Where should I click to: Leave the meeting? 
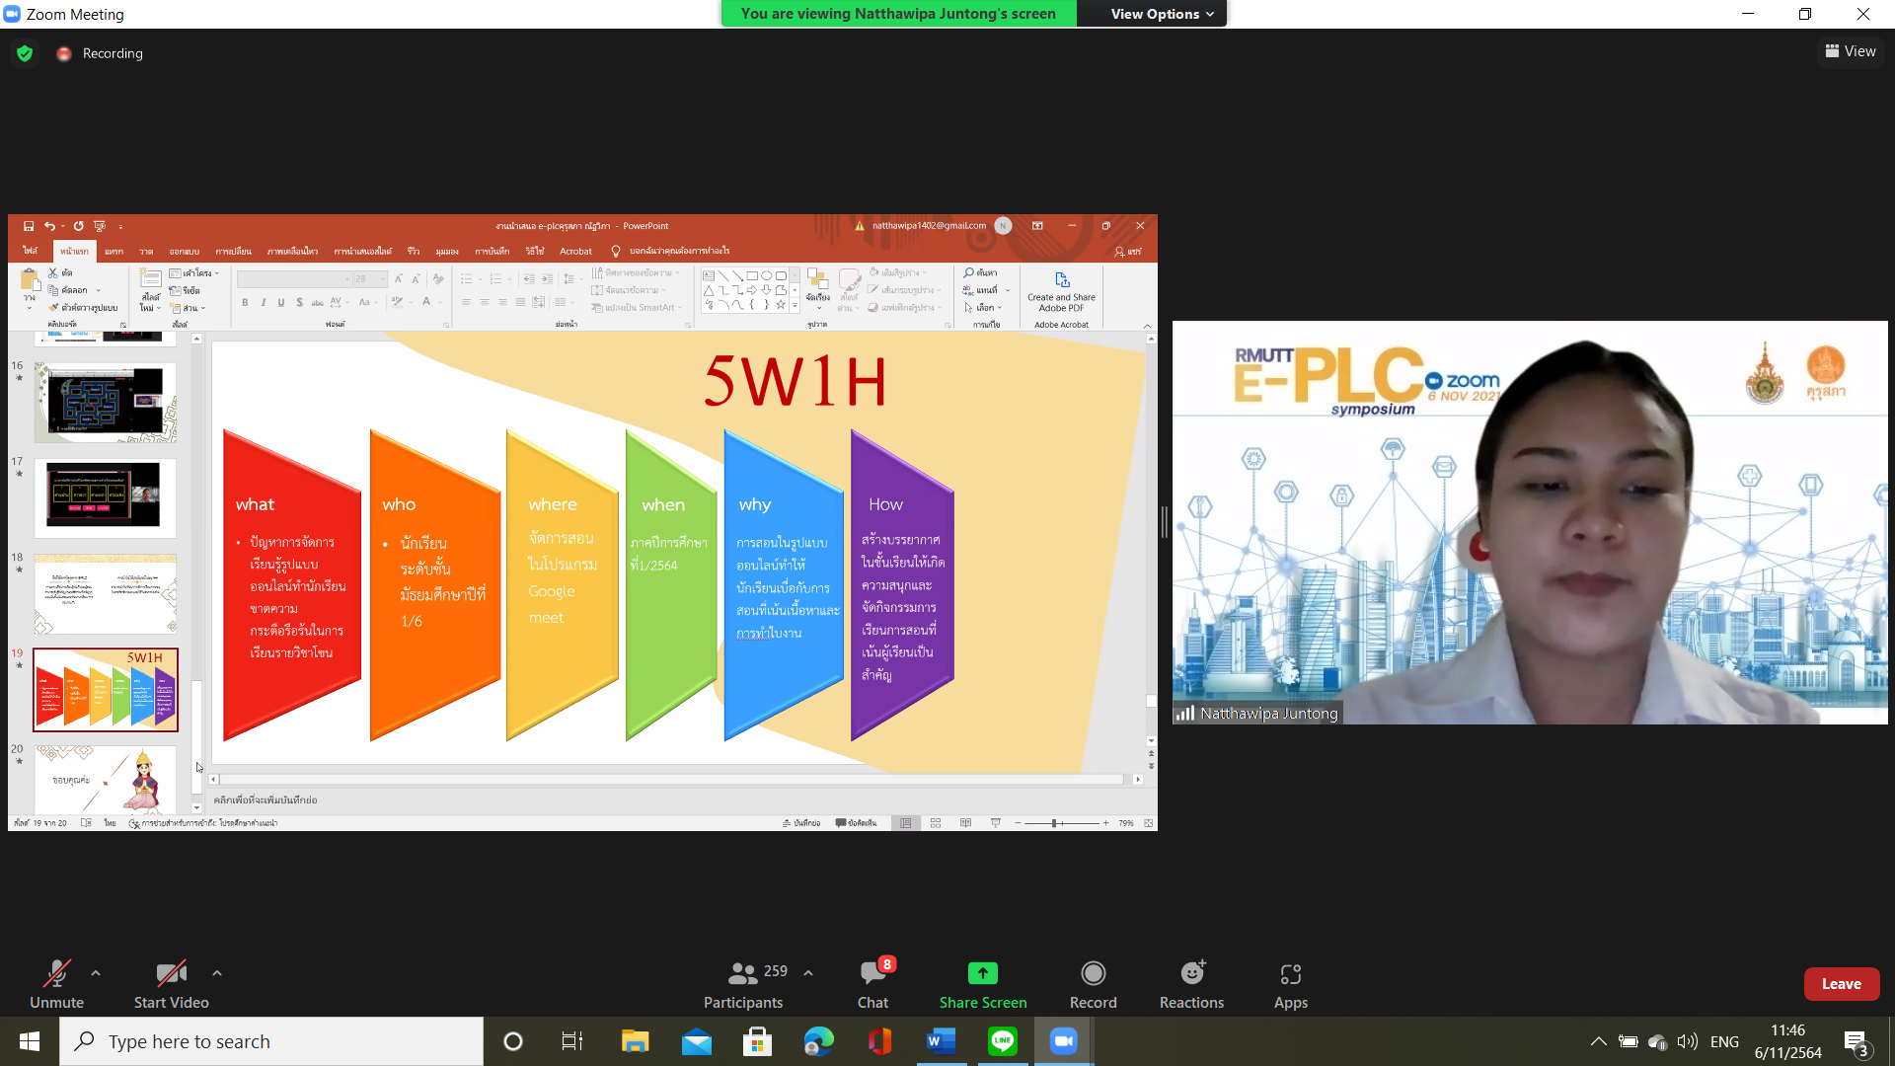tap(1841, 984)
